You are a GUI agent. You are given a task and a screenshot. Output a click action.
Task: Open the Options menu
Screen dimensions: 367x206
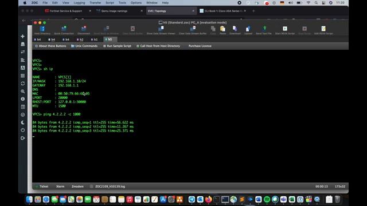pos(136,3)
